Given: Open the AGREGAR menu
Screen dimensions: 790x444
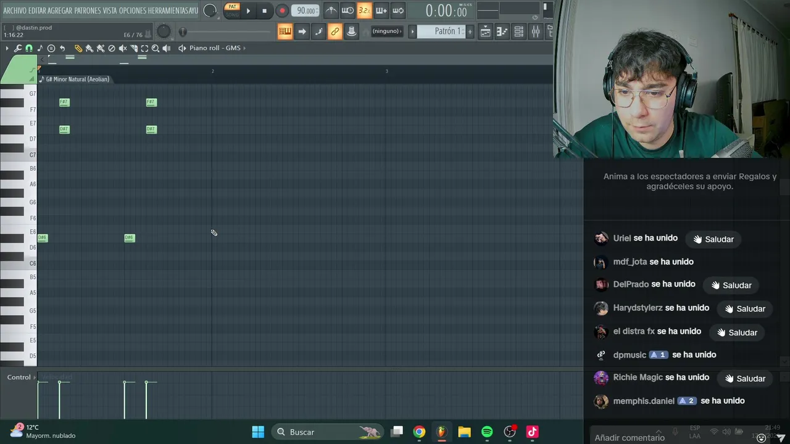Looking at the screenshot, I should [60, 10].
